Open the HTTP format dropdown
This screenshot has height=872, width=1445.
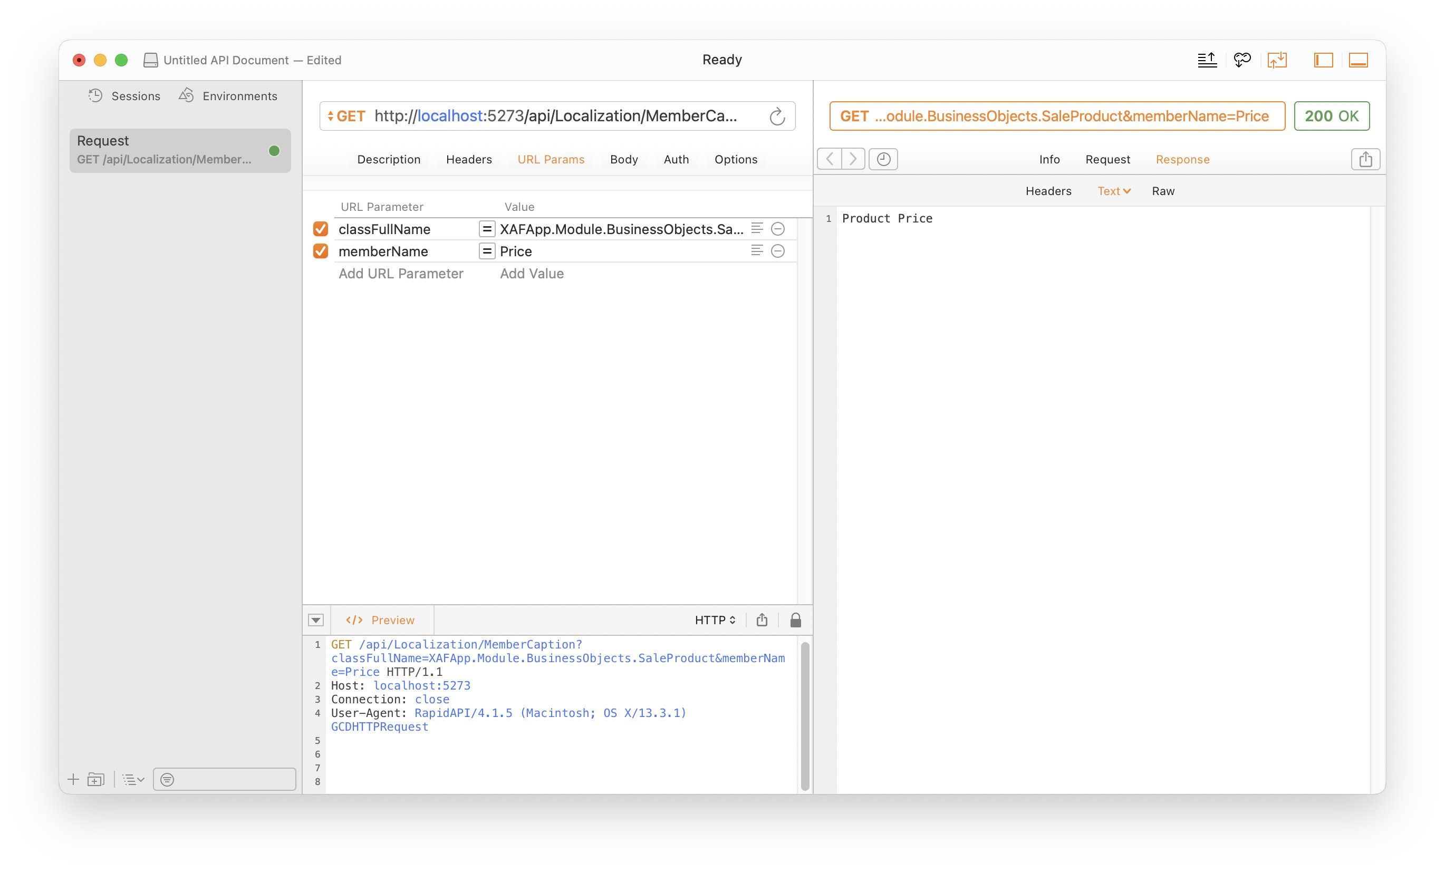[715, 620]
